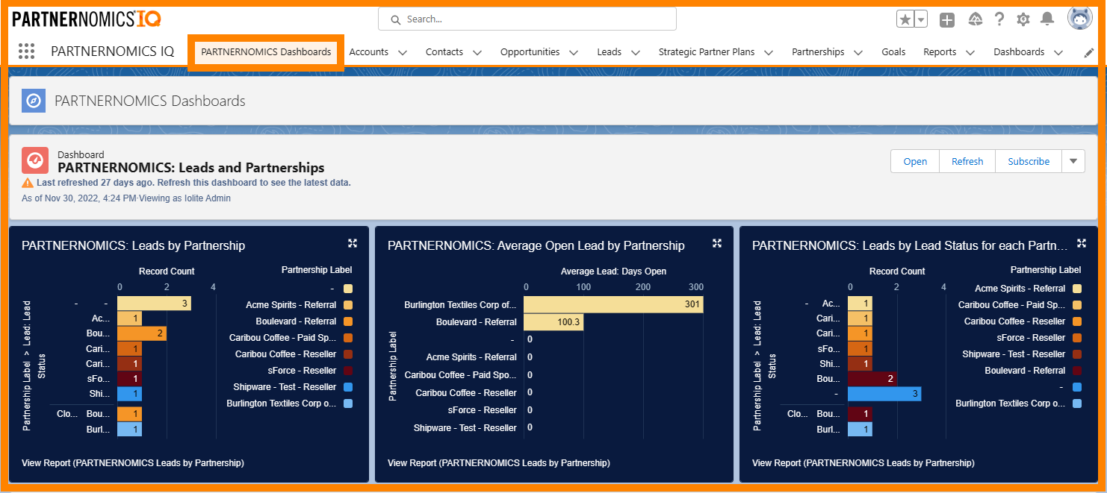Open the favorites list dropdown arrow

click(921, 20)
